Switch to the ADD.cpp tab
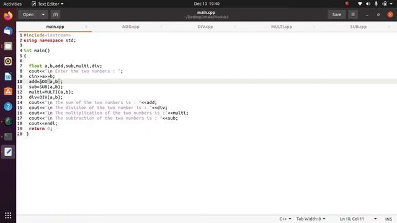The image size is (397, 223). tap(131, 27)
